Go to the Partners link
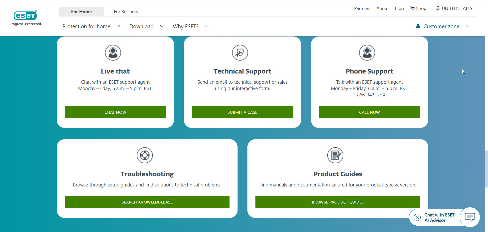488x232 pixels. pos(362,8)
